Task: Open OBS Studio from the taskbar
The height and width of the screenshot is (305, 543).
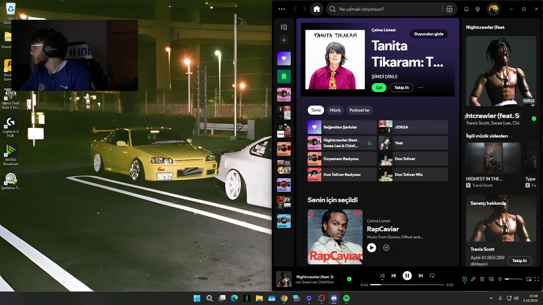Action: 322,298
